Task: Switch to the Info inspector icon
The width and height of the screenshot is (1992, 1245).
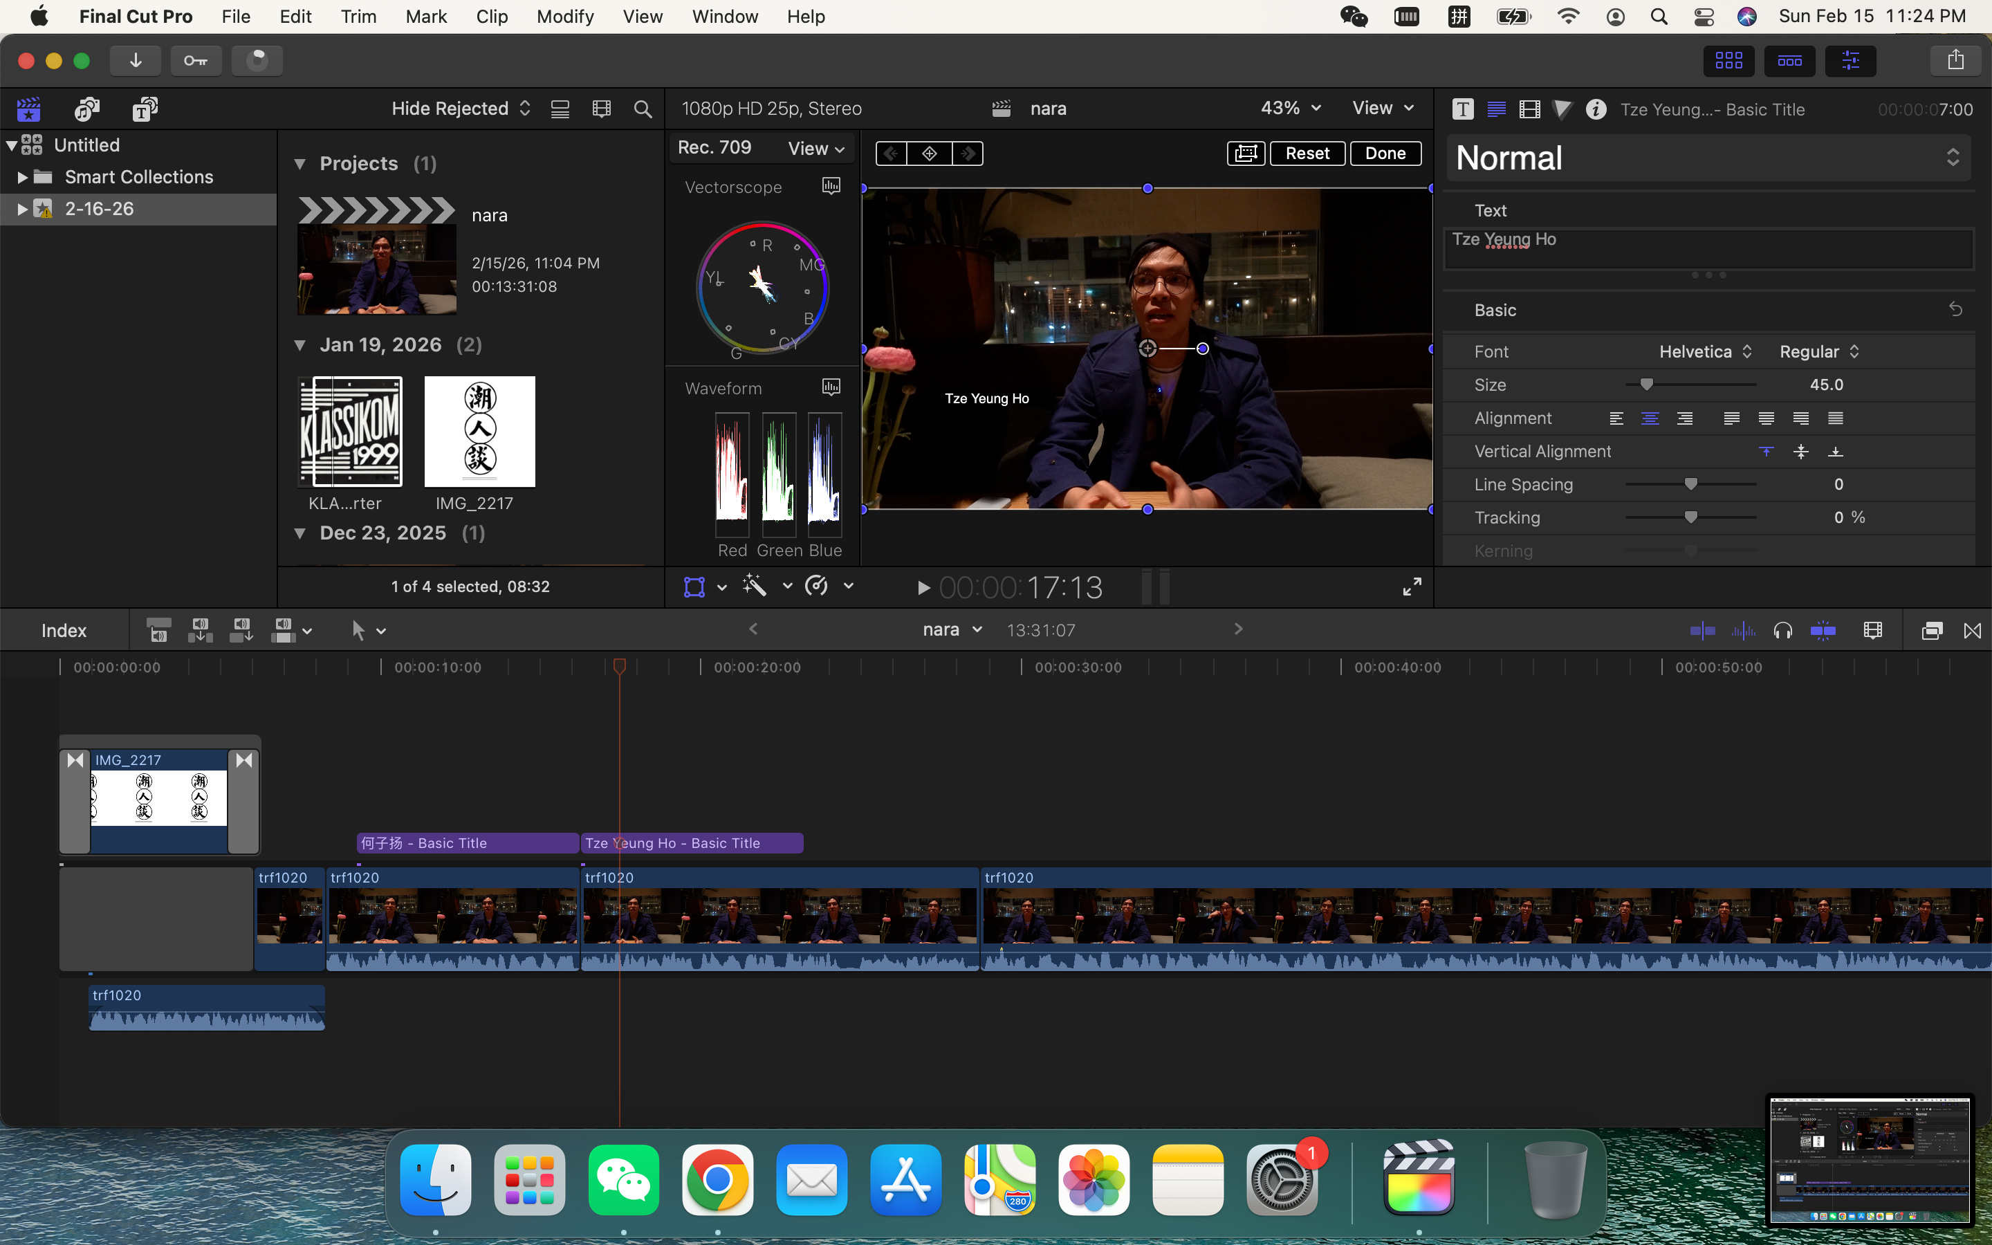Action: (1595, 109)
